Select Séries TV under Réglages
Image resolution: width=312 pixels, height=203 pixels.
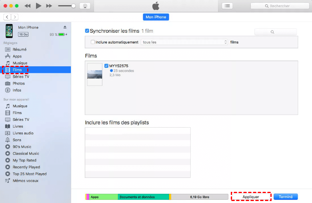pos(21,77)
